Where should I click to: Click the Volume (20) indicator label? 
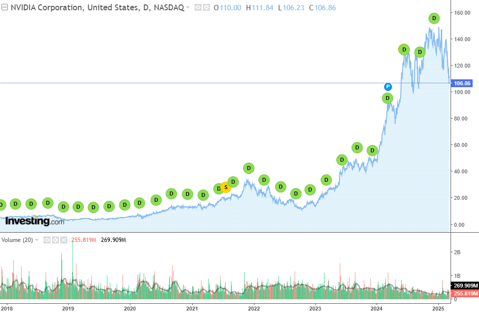pyautogui.click(x=17, y=240)
